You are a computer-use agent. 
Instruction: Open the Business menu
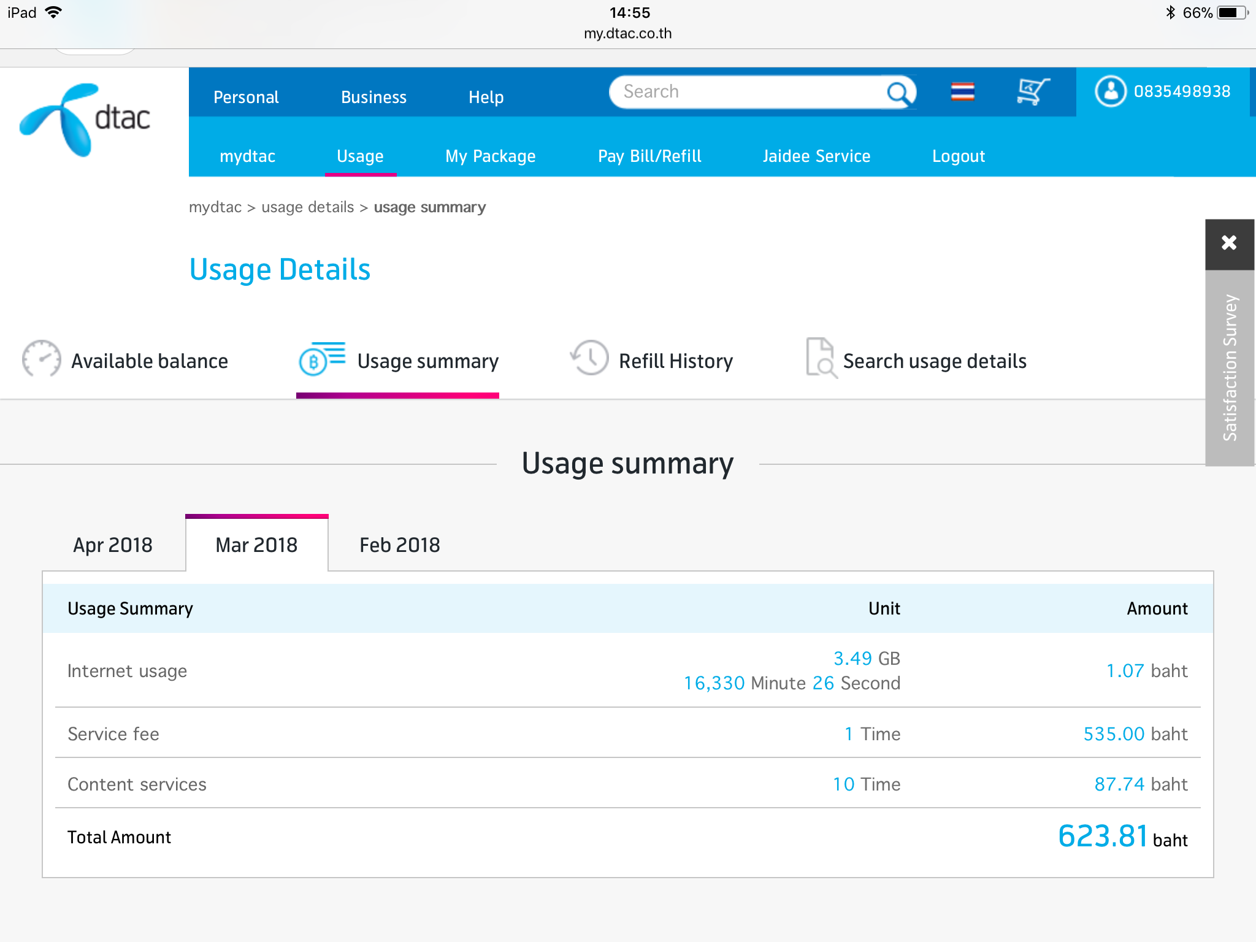tap(373, 97)
